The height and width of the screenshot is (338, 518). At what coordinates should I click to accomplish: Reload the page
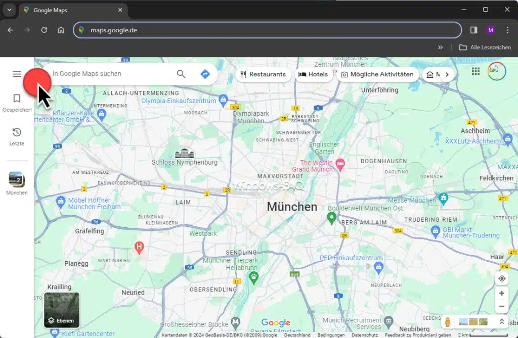pyautogui.click(x=44, y=30)
